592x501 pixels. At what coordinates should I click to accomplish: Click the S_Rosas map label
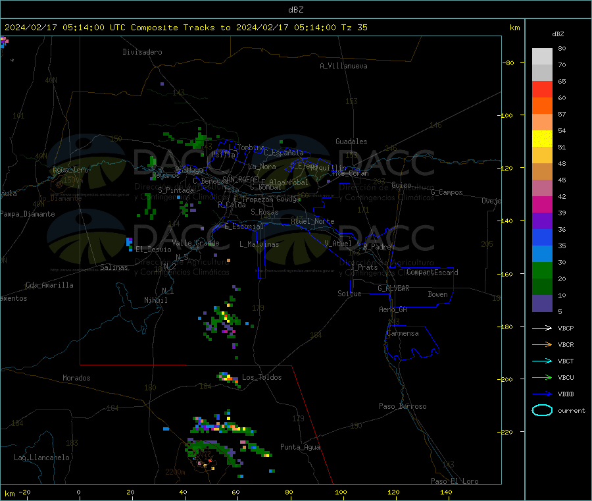tap(264, 212)
